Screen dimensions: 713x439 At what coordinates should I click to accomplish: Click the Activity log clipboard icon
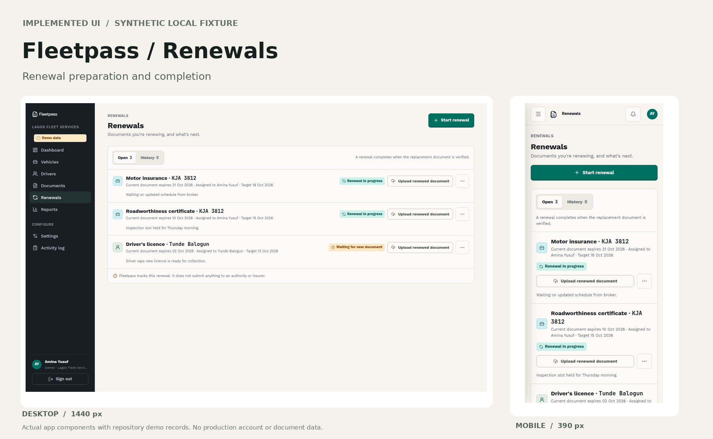(x=35, y=248)
